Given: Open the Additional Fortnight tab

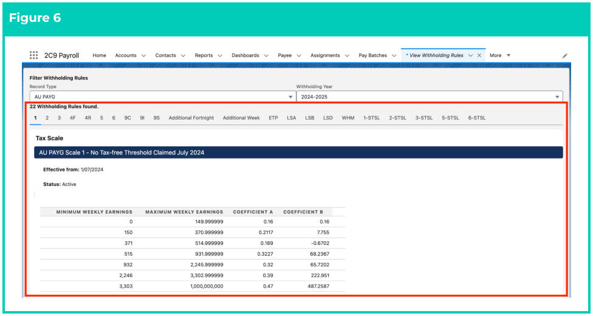Looking at the screenshot, I should pos(191,118).
